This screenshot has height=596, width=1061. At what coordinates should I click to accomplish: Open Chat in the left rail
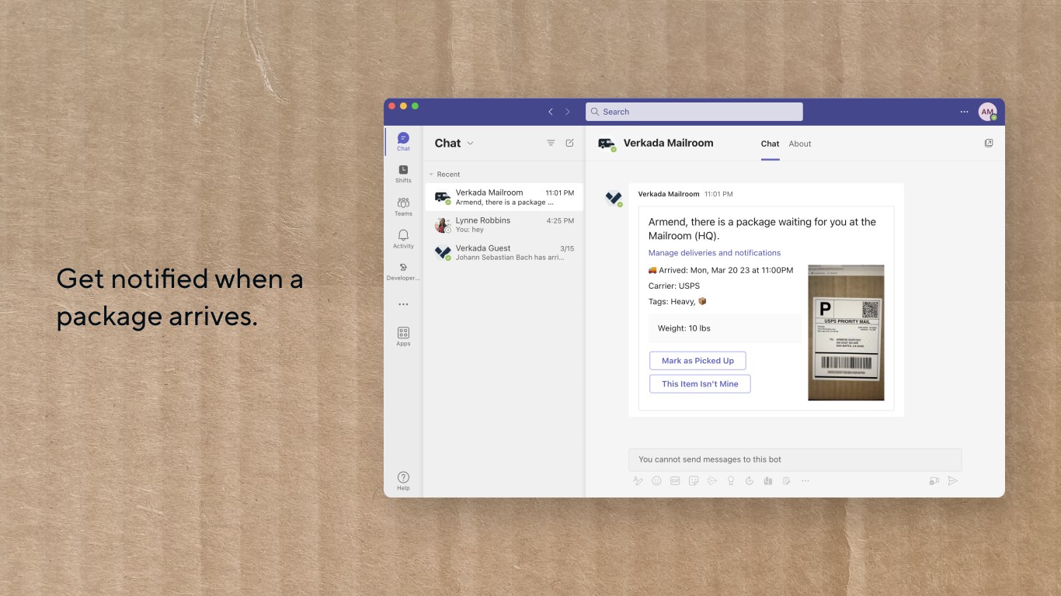pyautogui.click(x=403, y=141)
